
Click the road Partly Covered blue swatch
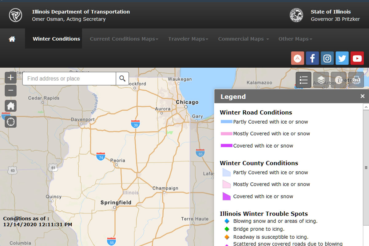tap(227, 122)
